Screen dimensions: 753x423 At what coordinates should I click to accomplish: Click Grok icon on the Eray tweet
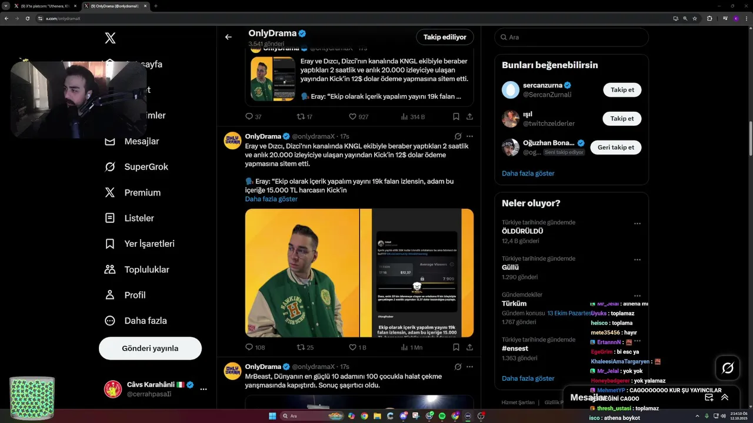458,136
